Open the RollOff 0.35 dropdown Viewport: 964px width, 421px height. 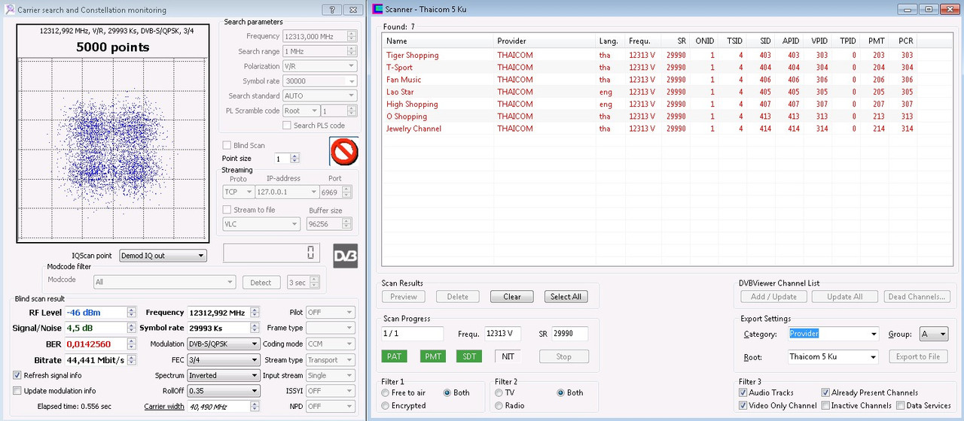224,391
